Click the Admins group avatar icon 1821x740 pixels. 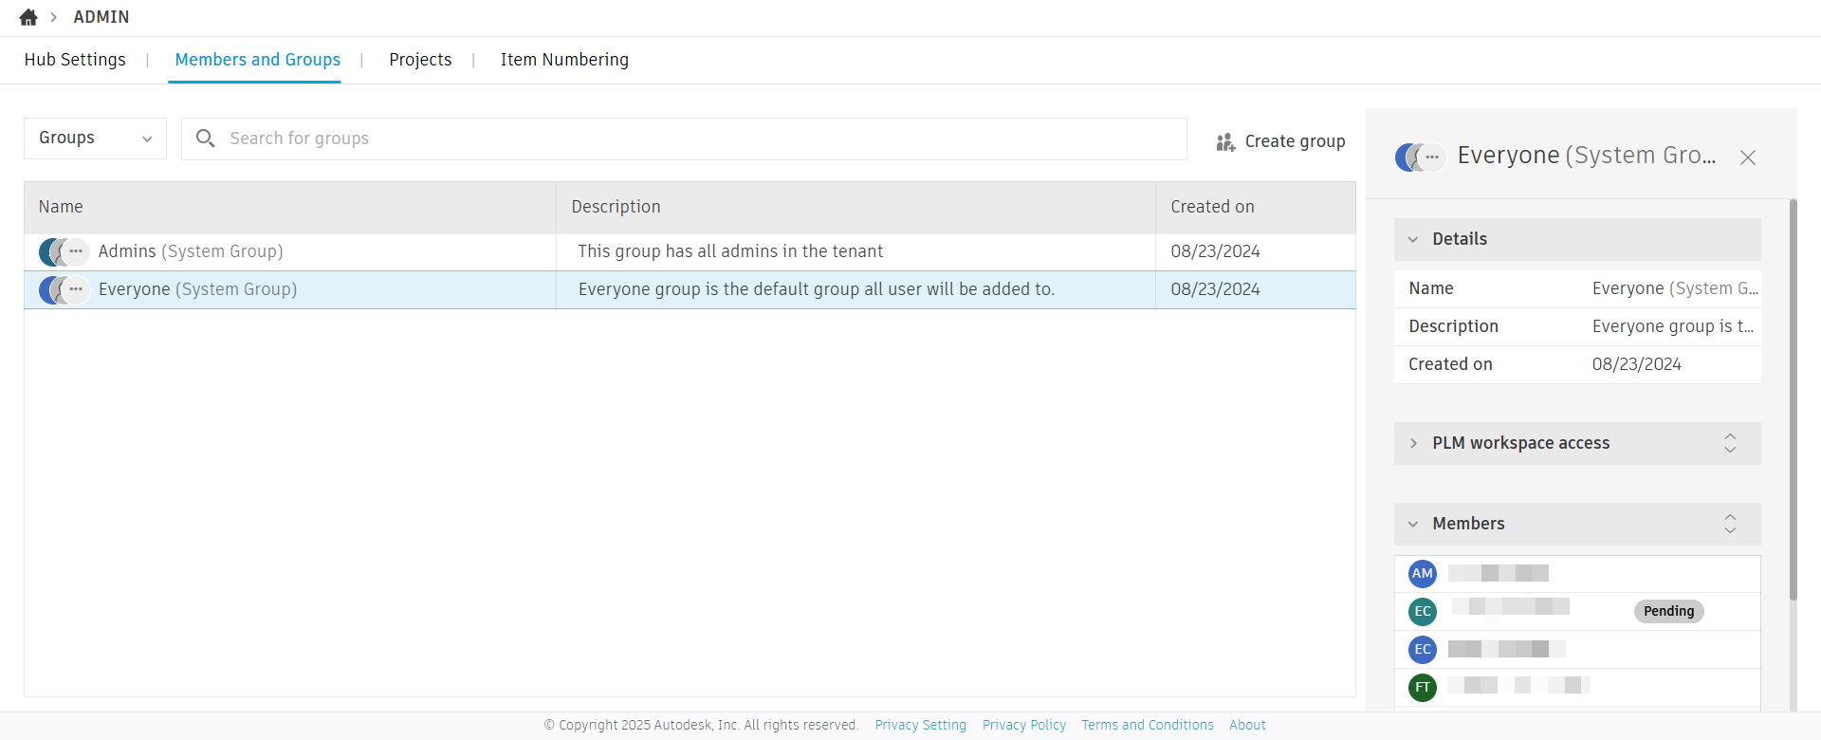[64, 251]
